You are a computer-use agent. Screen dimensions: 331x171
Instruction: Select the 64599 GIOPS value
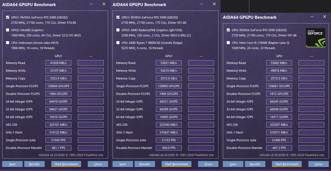[x=168, y=109]
